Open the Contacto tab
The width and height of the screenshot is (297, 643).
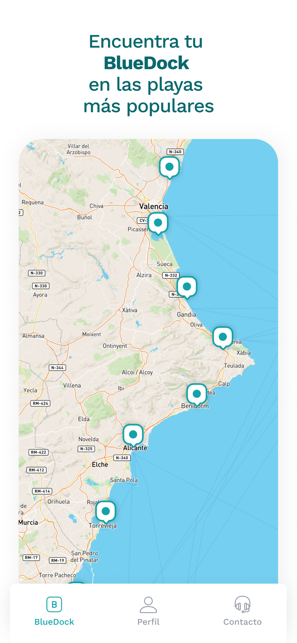click(x=242, y=611)
